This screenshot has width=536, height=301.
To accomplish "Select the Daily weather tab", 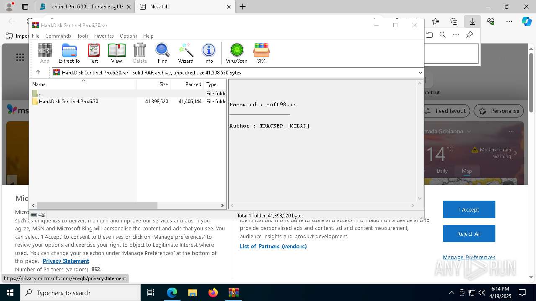I will pos(442,171).
